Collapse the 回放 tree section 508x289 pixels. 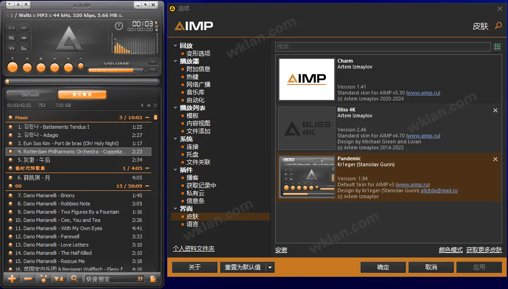coord(175,46)
